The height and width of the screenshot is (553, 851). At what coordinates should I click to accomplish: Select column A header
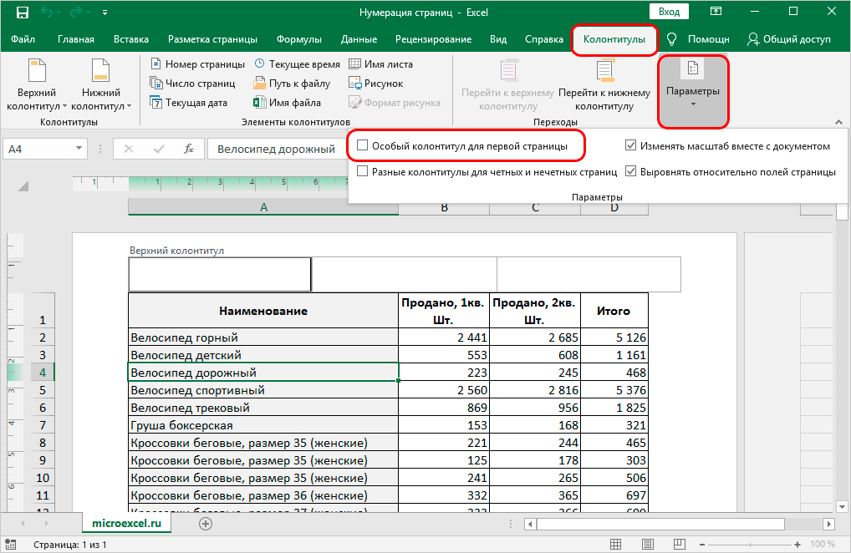click(x=263, y=207)
